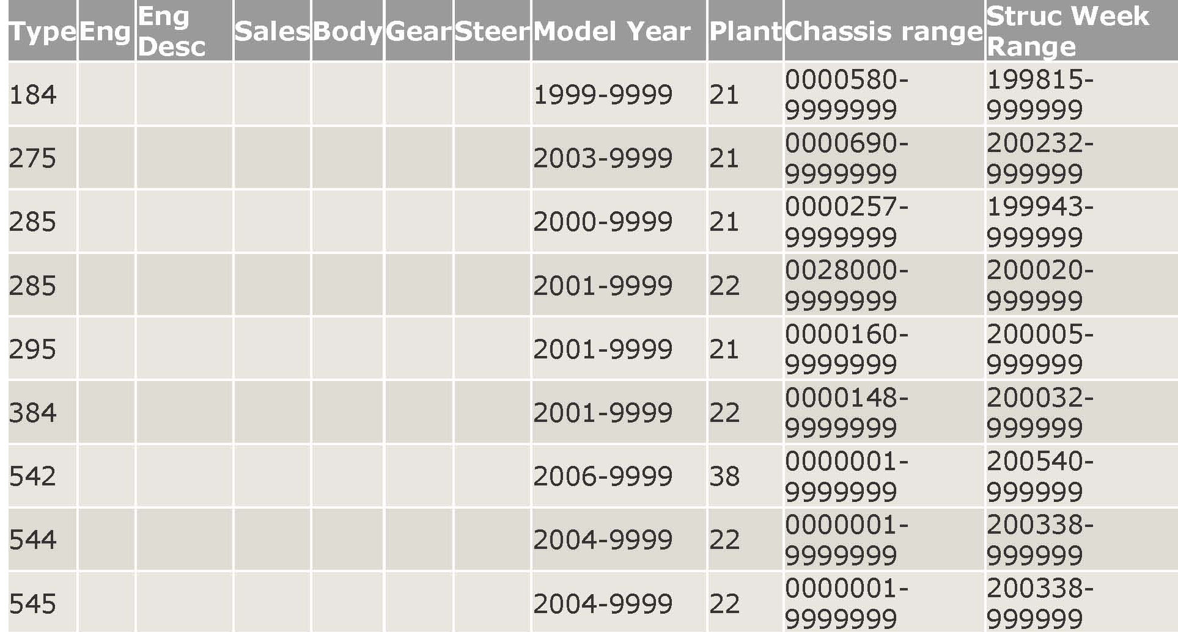Click the Sales column header
The width and height of the screenshot is (1178, 632).
click(272, 31)
